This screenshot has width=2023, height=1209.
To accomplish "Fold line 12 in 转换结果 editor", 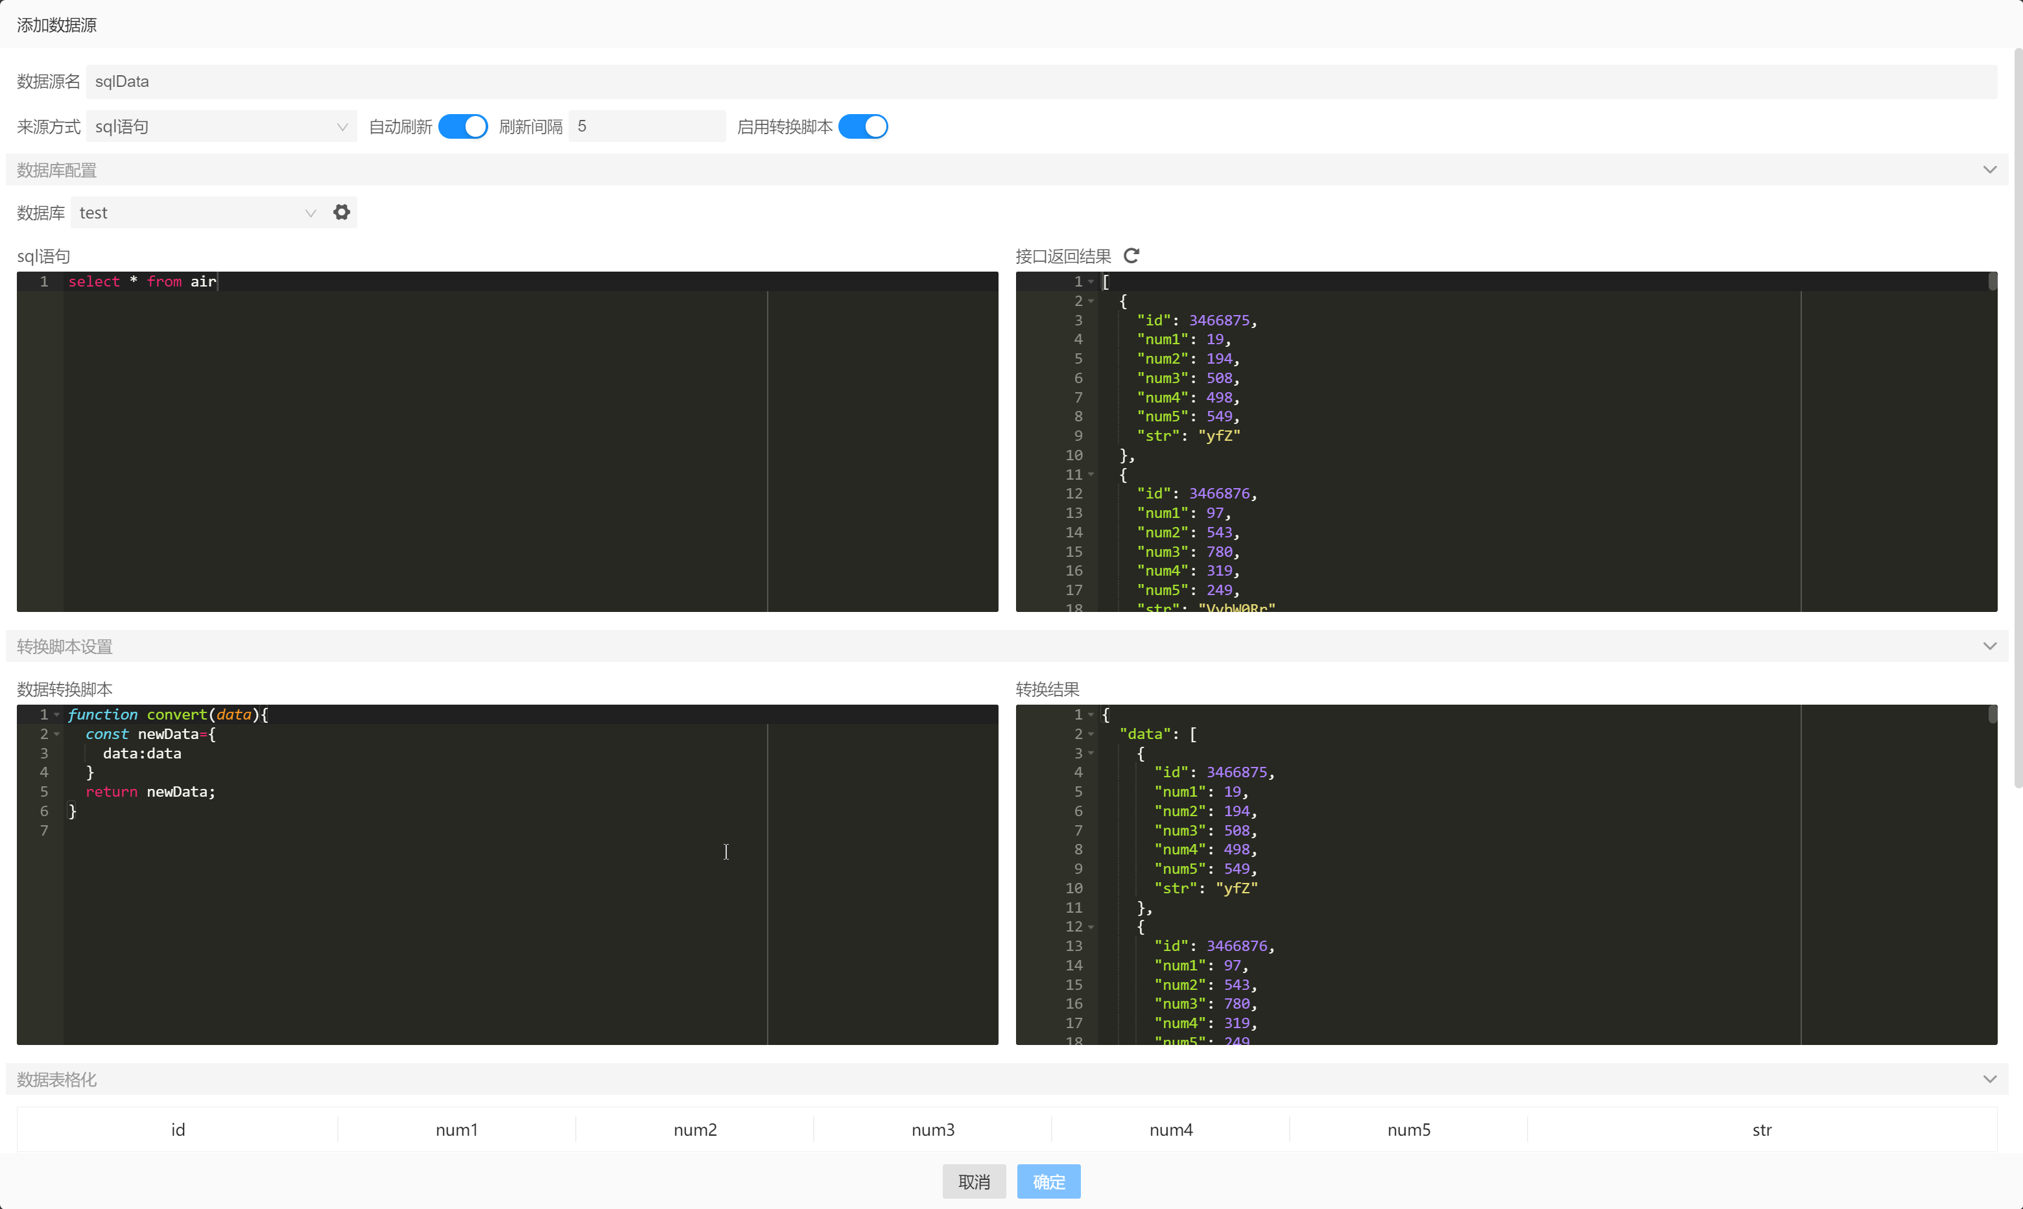I will pos(1091,926).
